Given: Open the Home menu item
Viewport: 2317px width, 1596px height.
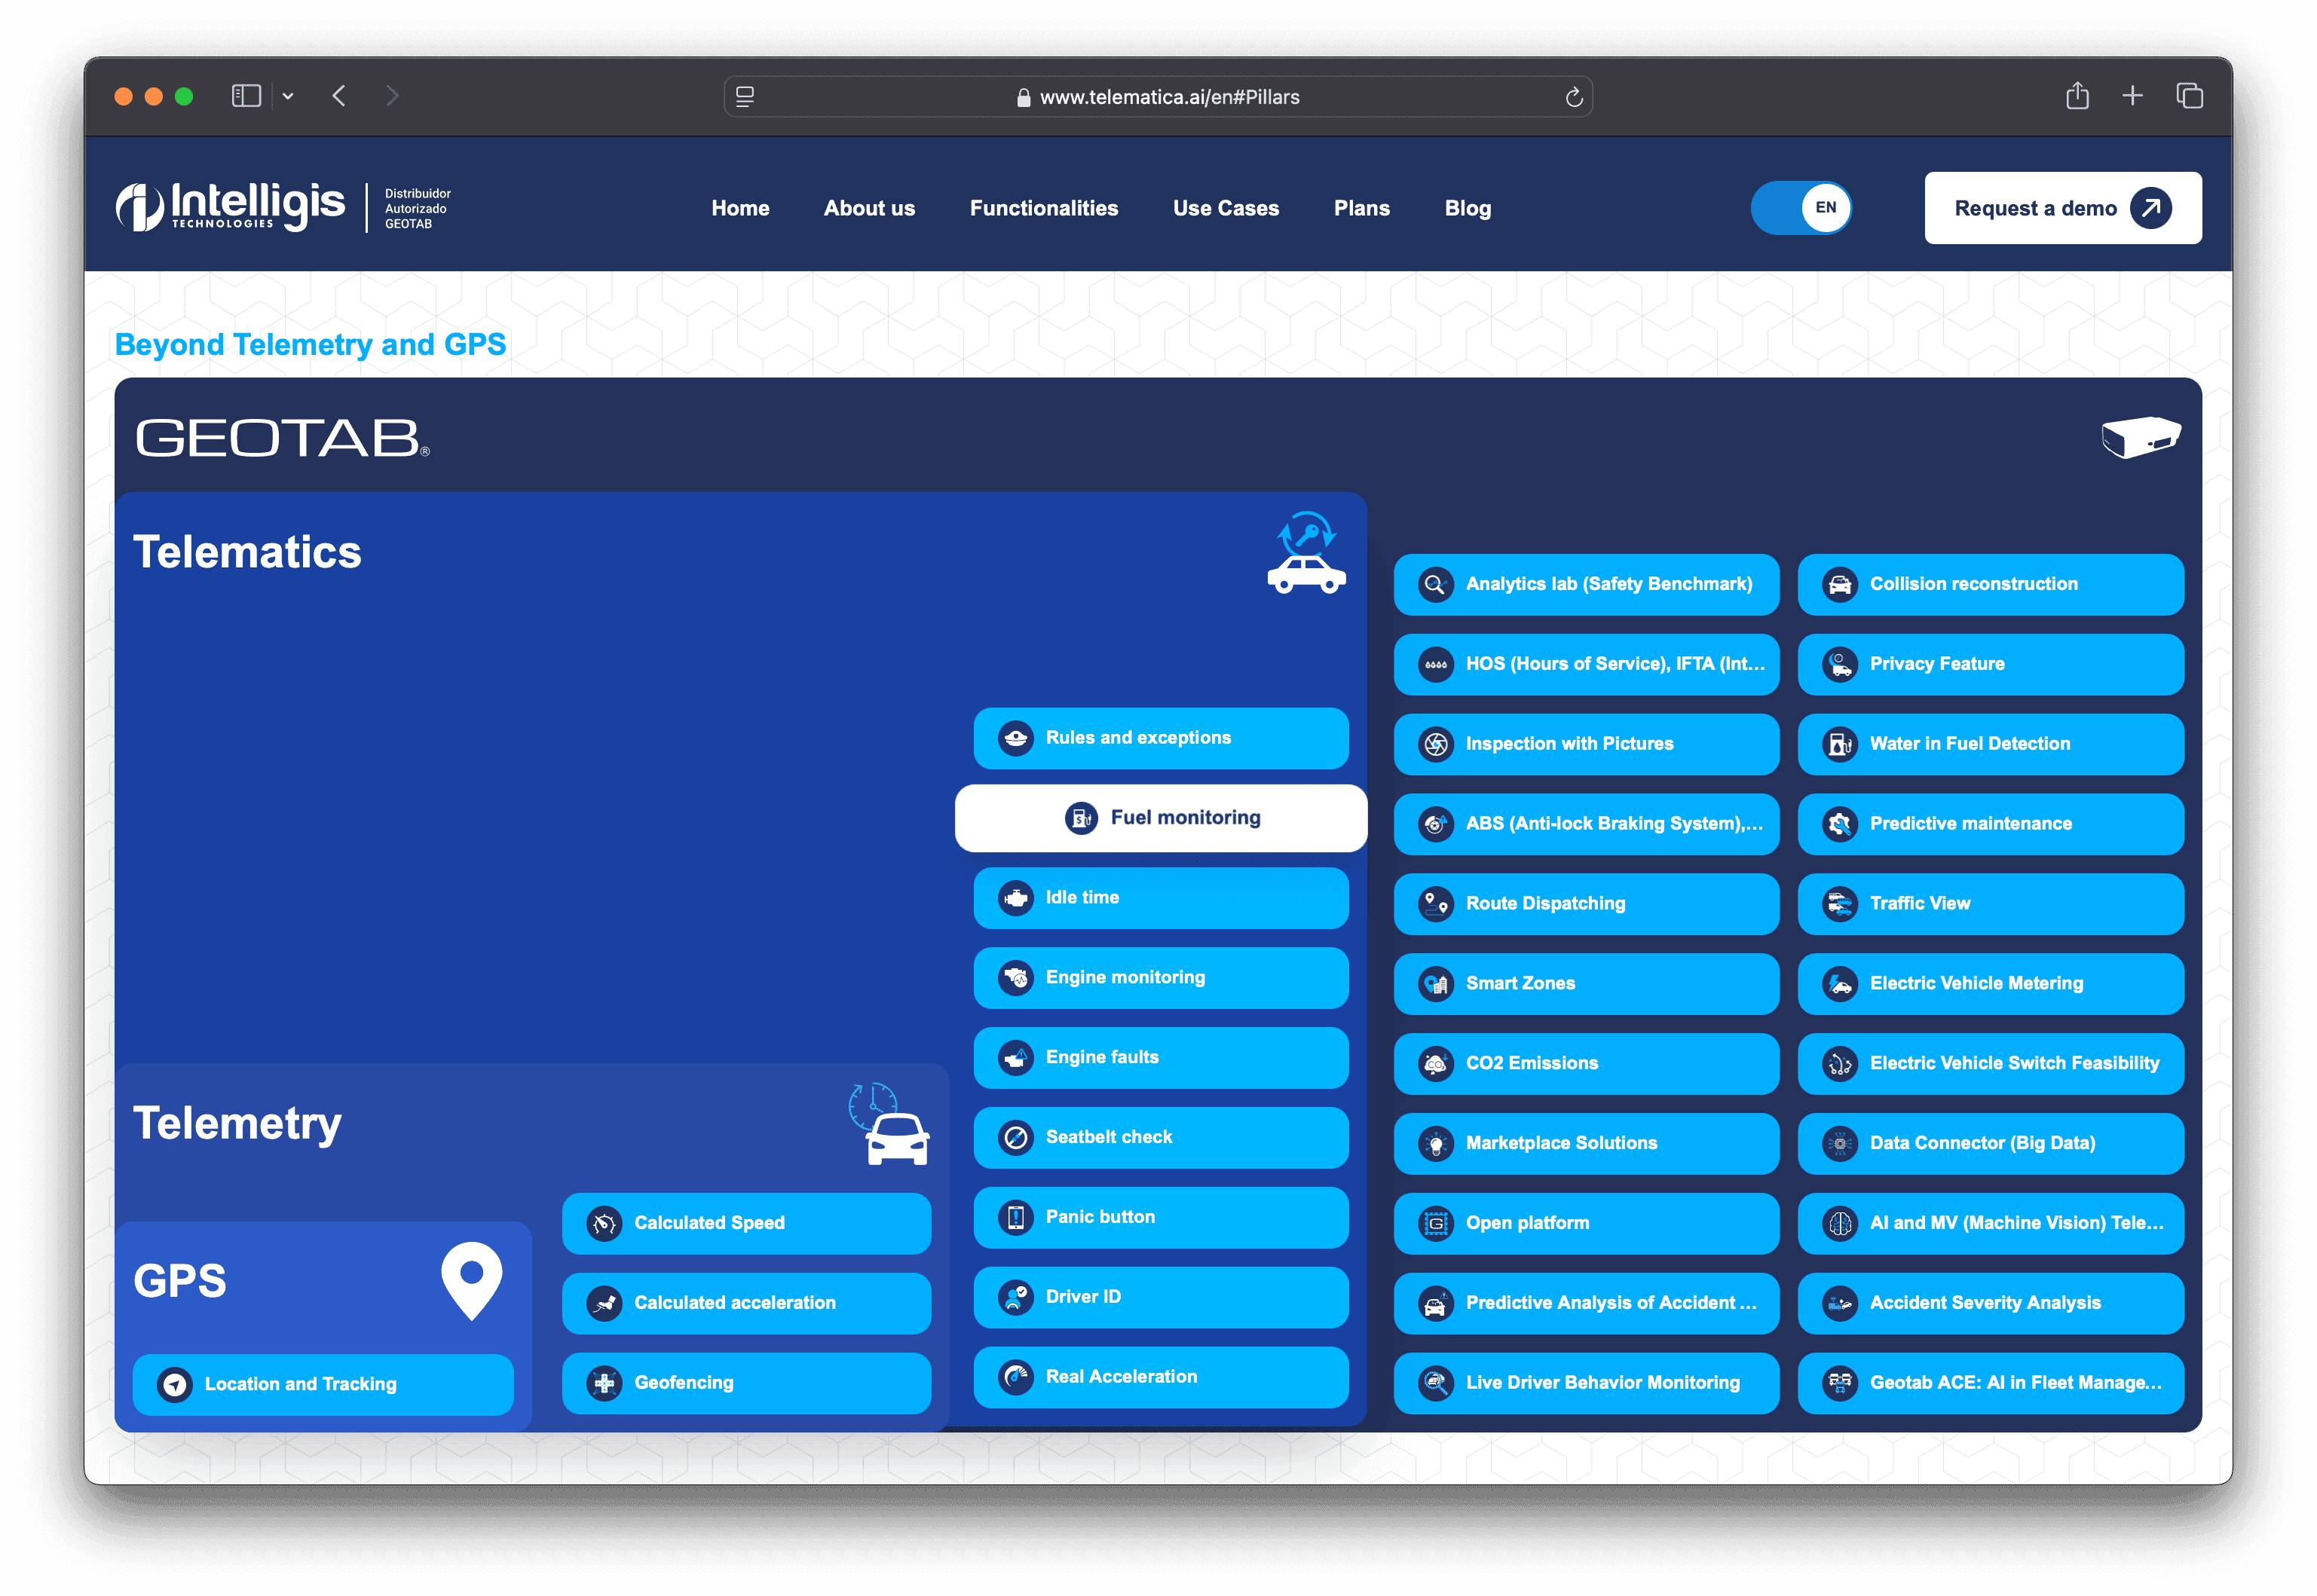Looking at the screenshot, I should tap(740, 208).
